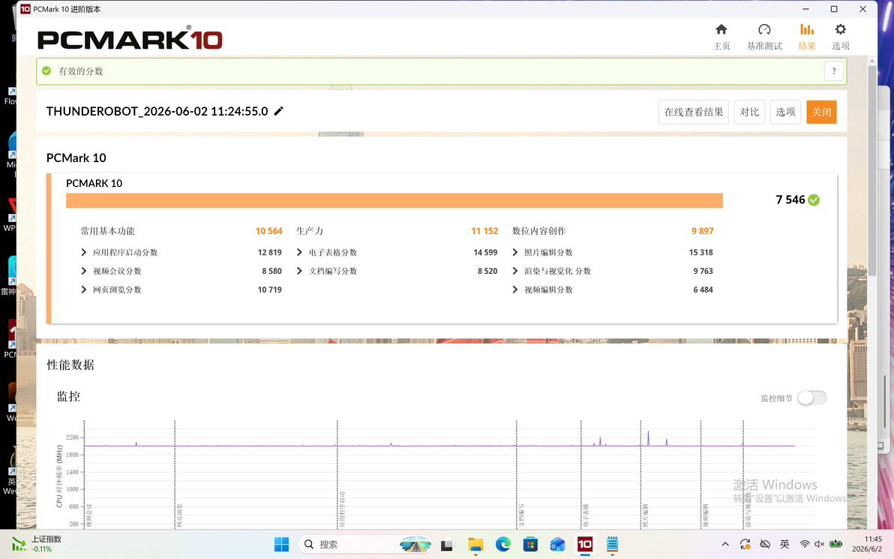The width and height of the screenshot is (894, 559).
Task: Open Microsoft Store from taskbar
Action: [530, 545]
